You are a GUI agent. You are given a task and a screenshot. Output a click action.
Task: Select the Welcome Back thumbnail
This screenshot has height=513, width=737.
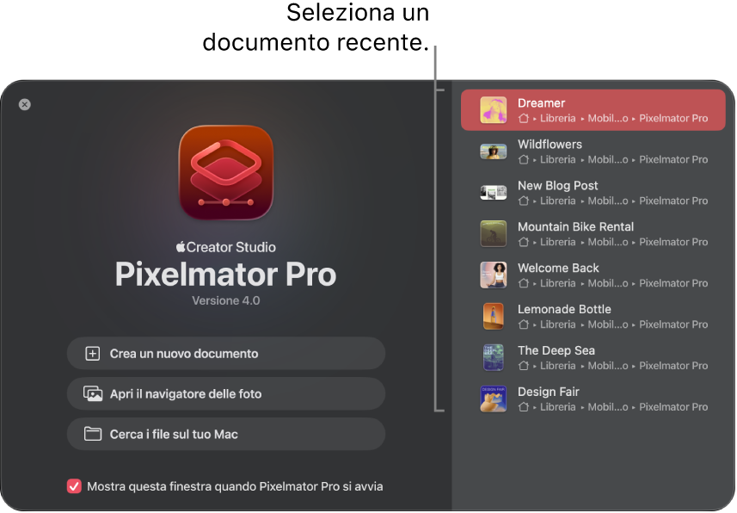point(494,275)
